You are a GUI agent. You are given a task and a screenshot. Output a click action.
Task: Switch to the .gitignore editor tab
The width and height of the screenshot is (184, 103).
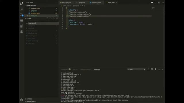coord(82,3)
